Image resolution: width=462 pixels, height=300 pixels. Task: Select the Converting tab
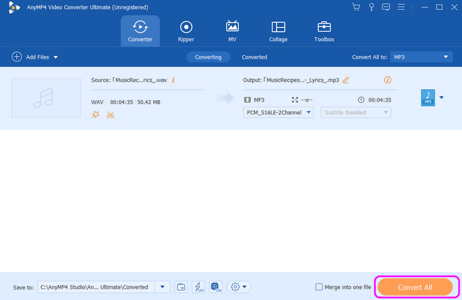click(208, 57)
